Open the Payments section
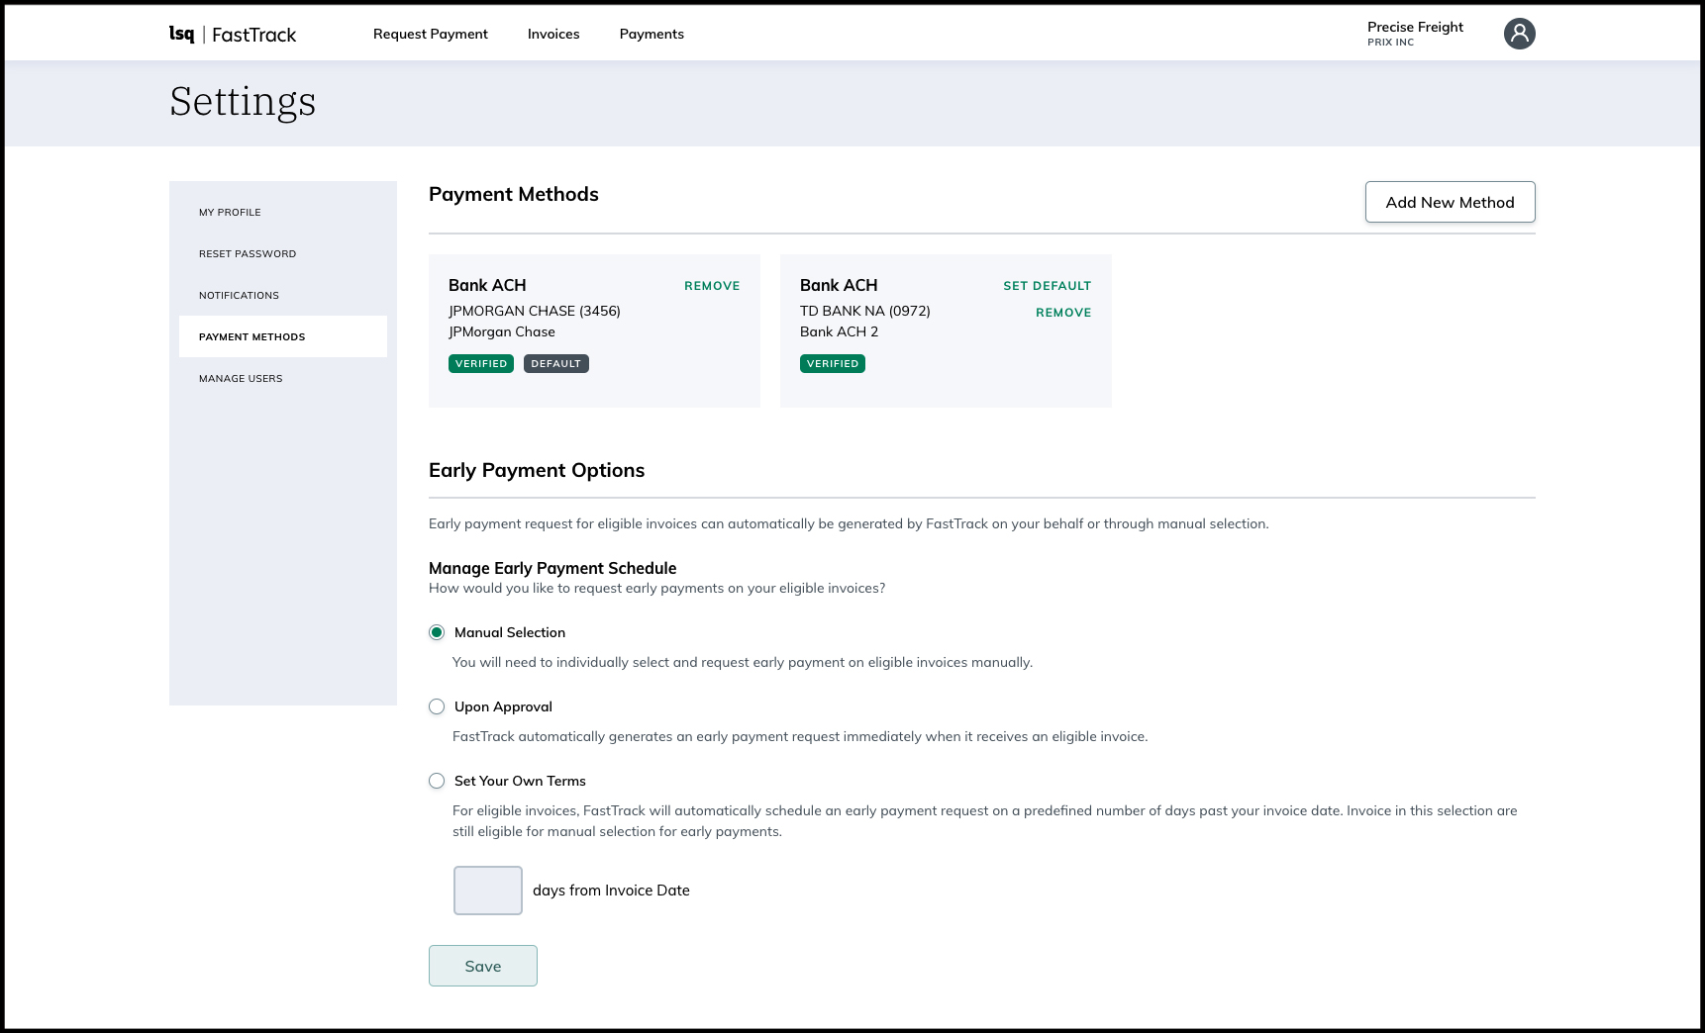1705x1033 pixels. point(651,33)
